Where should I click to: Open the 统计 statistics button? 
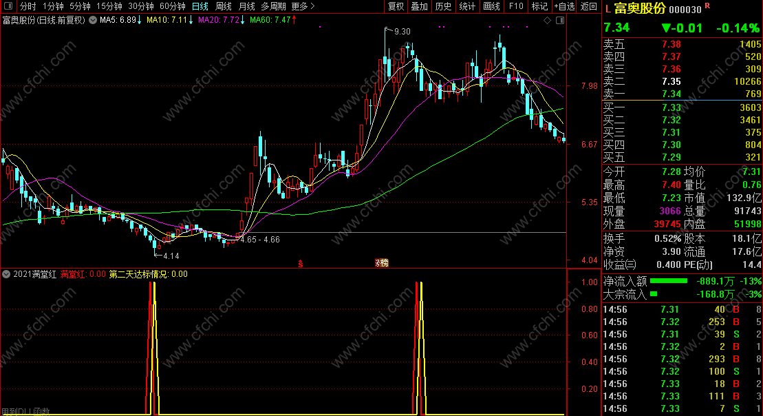tap(467, 6)
